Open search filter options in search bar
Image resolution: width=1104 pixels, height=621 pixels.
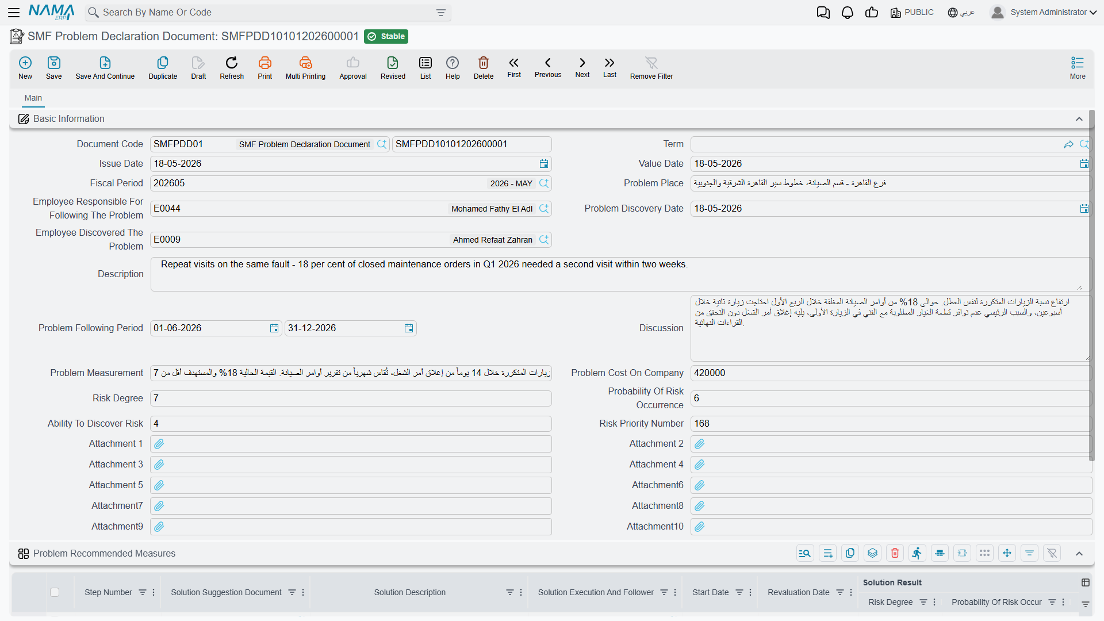(x=441, y=13)
